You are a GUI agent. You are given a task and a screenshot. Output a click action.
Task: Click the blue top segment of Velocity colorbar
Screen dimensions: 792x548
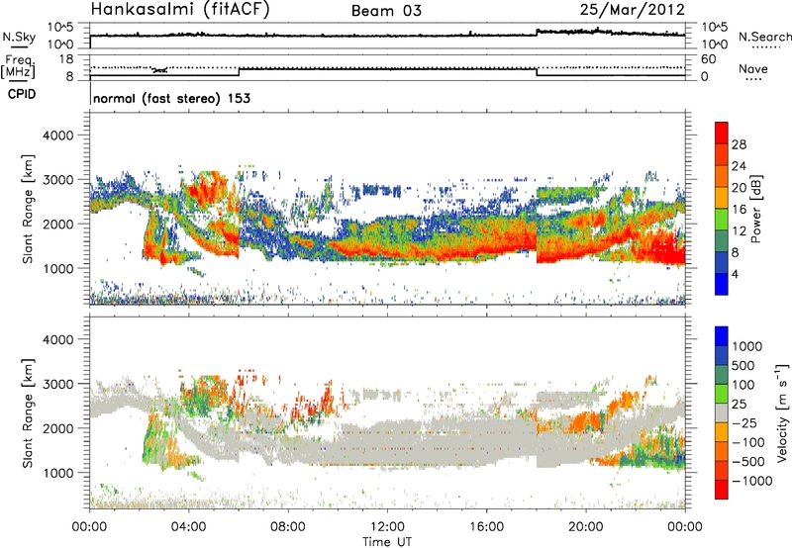coord(722,336)
